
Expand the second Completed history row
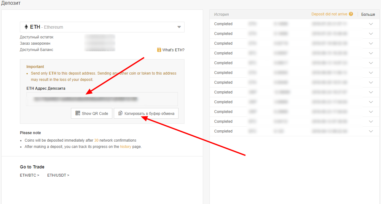[x=371, y=34]
